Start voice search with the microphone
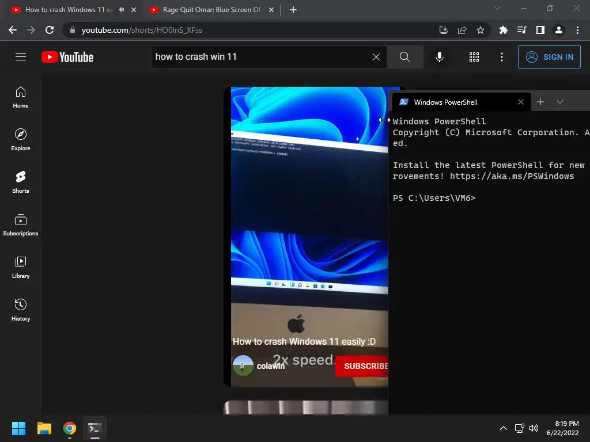590x442 pixels. [439, 57]
